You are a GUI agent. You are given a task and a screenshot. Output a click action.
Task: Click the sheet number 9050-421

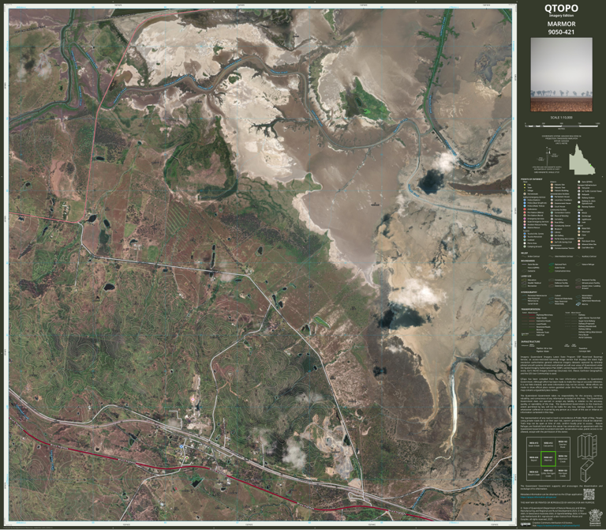(561, 32)
